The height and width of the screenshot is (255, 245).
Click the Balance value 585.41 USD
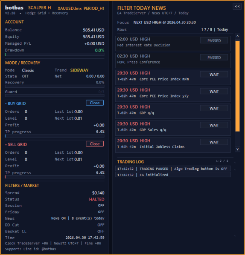(93, 30)
